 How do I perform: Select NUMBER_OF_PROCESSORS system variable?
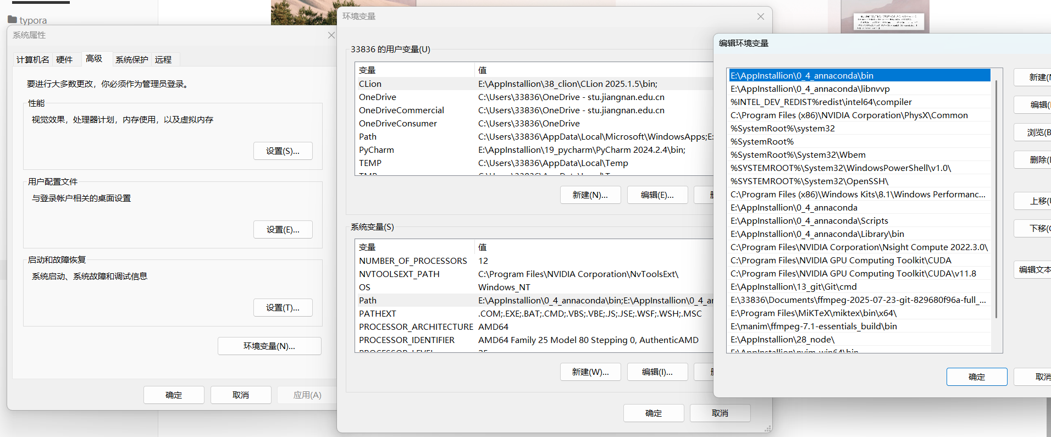coord(535,261)
